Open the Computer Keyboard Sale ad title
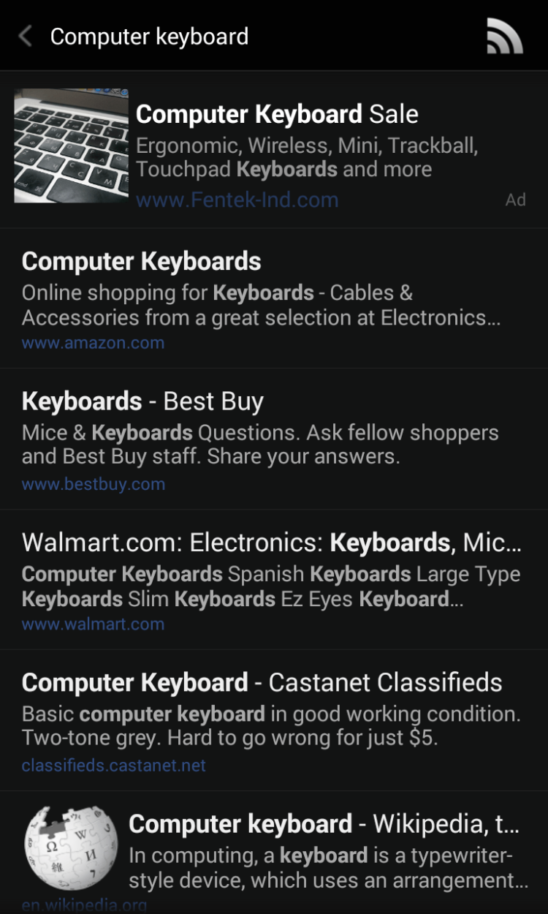The width and height of the screenshot is (548, 914). point(277,115)
